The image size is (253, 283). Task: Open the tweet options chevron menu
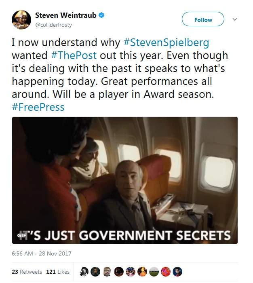234,19
